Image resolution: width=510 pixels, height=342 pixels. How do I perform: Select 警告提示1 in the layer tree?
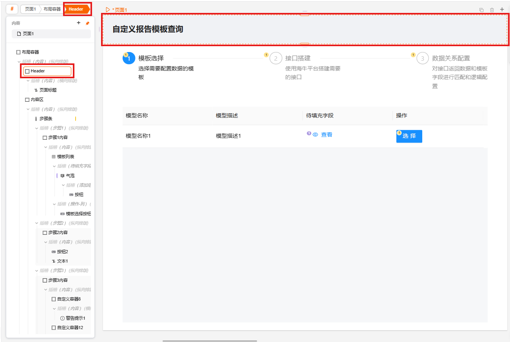coord(76,318)
